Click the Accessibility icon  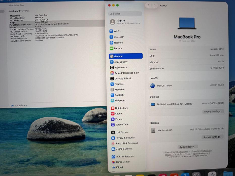pyautogui.click(x=112, y=62)
